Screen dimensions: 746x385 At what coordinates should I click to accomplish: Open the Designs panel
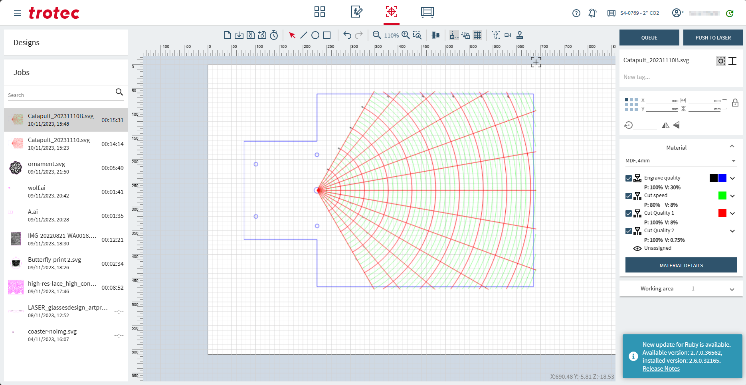point(66,42)
